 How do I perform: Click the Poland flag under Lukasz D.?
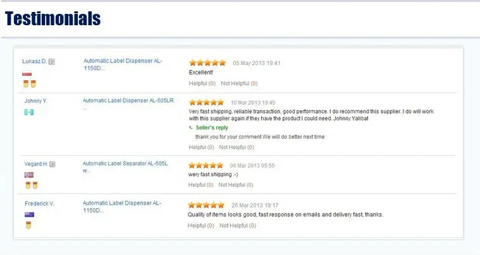(27, 73)
